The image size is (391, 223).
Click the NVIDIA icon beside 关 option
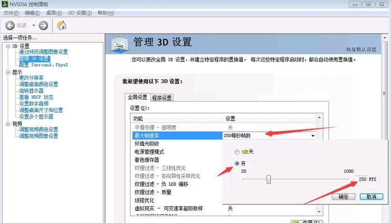(245, 152)
